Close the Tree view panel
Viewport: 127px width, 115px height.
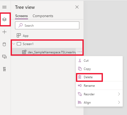pos(77,7)
